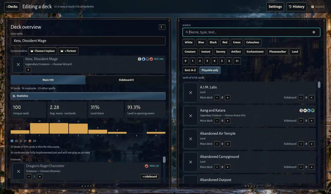Click the mana value 2 curve bar
331x194 pixels.
click(59, 129)
